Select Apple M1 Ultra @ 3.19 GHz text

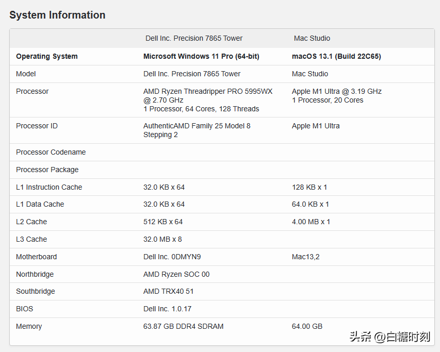337,91
